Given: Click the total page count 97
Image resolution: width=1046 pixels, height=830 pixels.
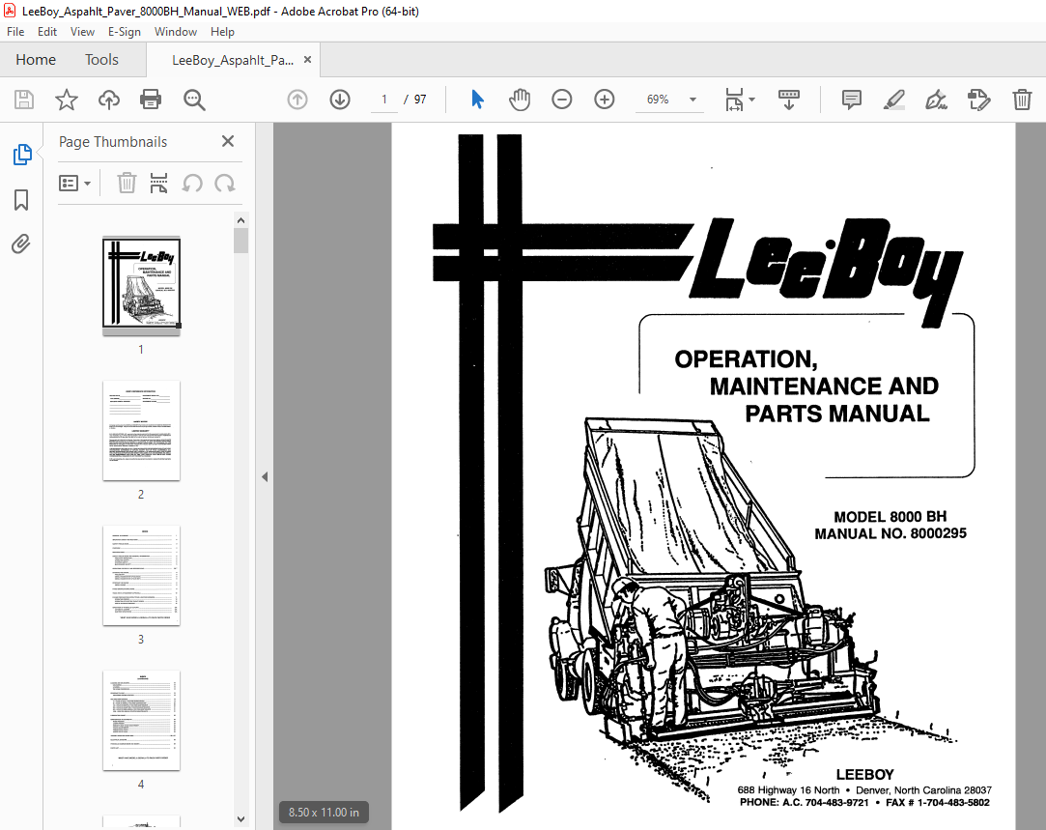Looking at the screenshot, I should (x=420, y=100).
